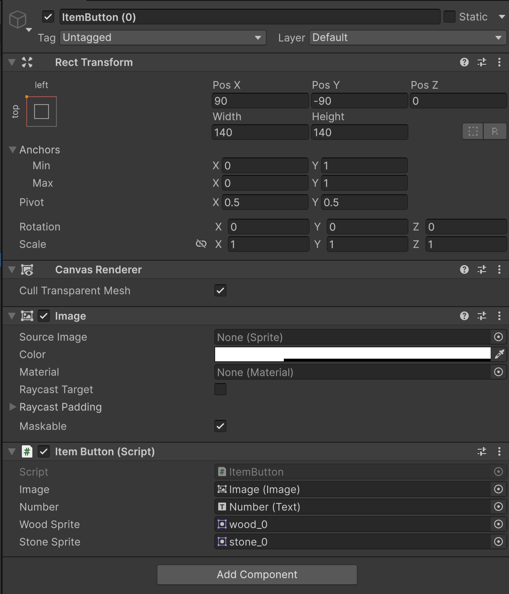Open Canvas Renderer more options menu

coord(499,269)
